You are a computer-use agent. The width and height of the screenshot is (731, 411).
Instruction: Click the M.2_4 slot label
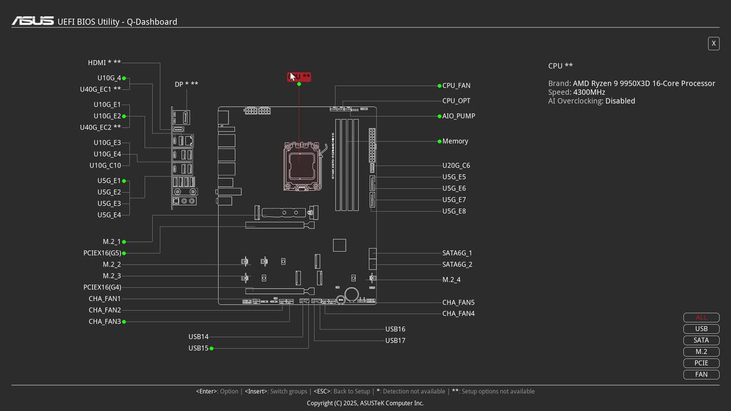click(451, 280)
